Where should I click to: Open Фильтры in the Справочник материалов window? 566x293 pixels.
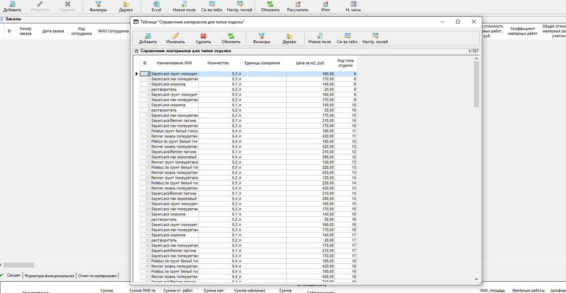coord(261,39)
